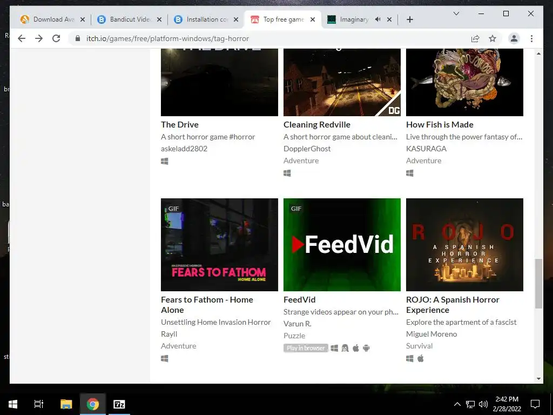This screenshot has height=415, width=553.
Task: Open the share this page icon
Action: coord(475,38)
